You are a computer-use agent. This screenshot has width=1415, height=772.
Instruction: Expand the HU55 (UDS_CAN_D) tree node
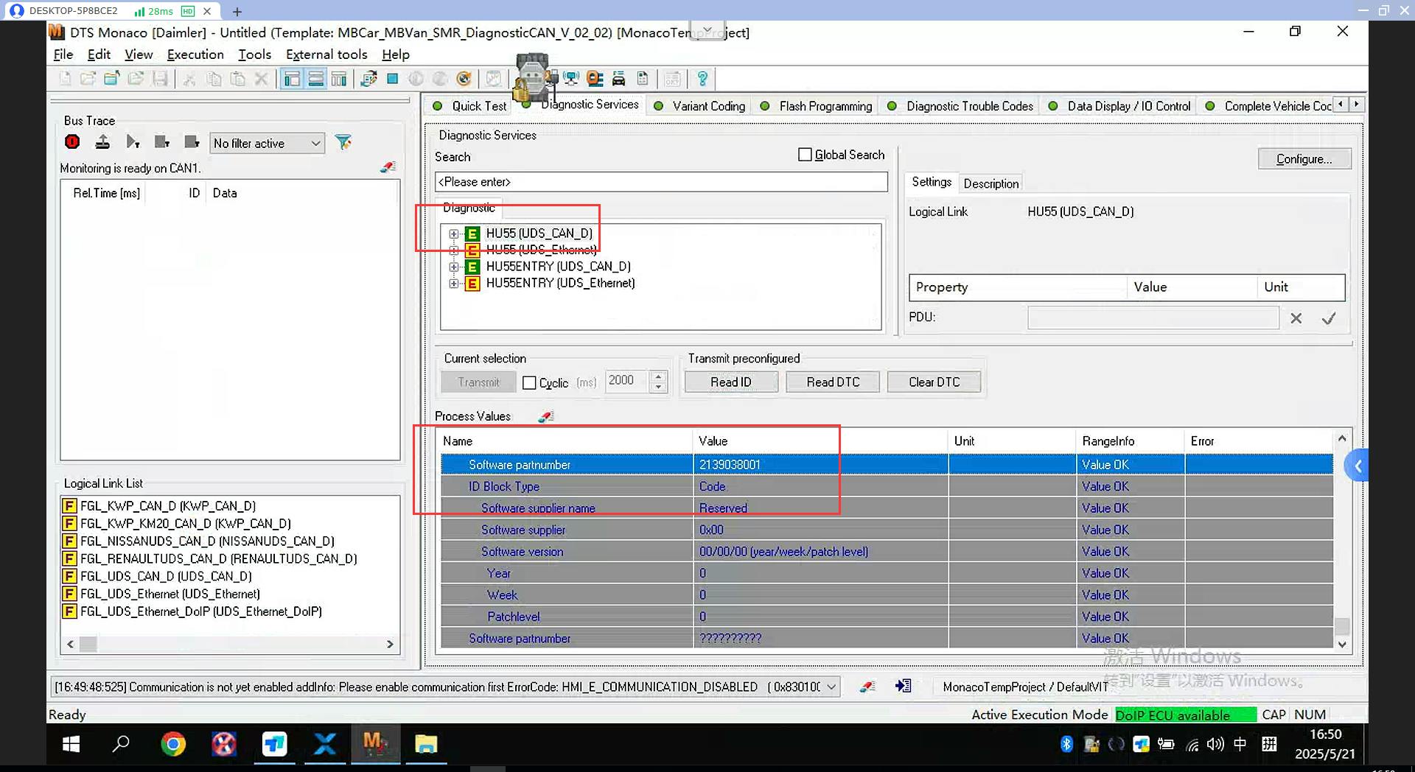click(x=454, y=234)
